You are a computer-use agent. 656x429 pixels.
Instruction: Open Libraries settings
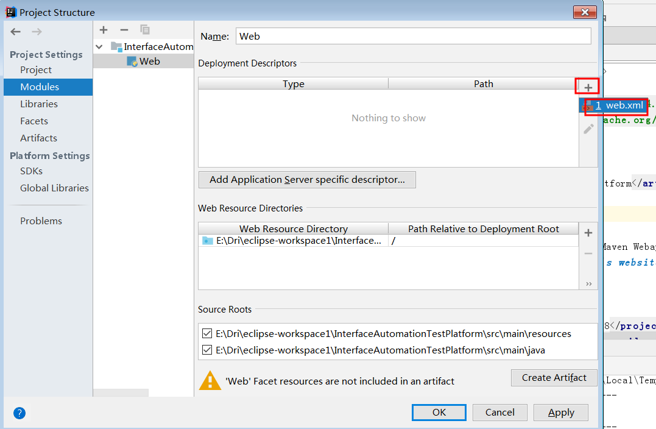tap(39, 104)
